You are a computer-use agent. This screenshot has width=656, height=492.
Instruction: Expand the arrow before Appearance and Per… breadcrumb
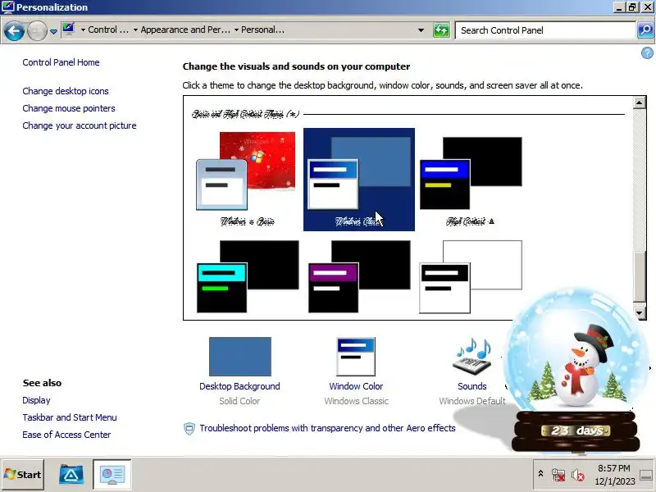point(135,30)
